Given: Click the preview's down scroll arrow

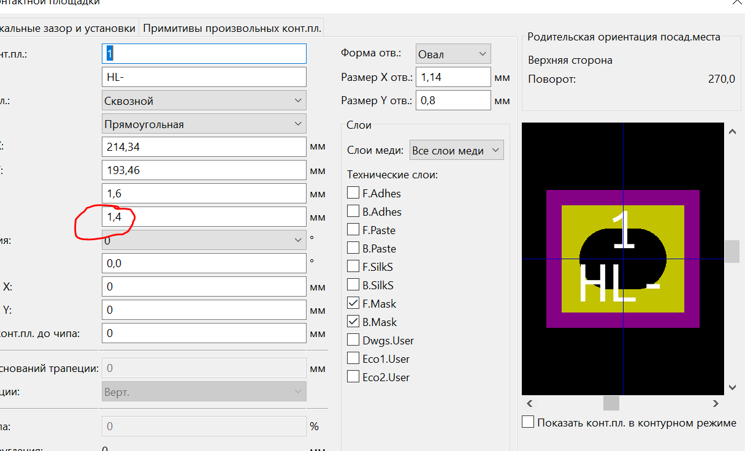Looking at the screenshot, I should pyautogui.click(x=732, y=387).
